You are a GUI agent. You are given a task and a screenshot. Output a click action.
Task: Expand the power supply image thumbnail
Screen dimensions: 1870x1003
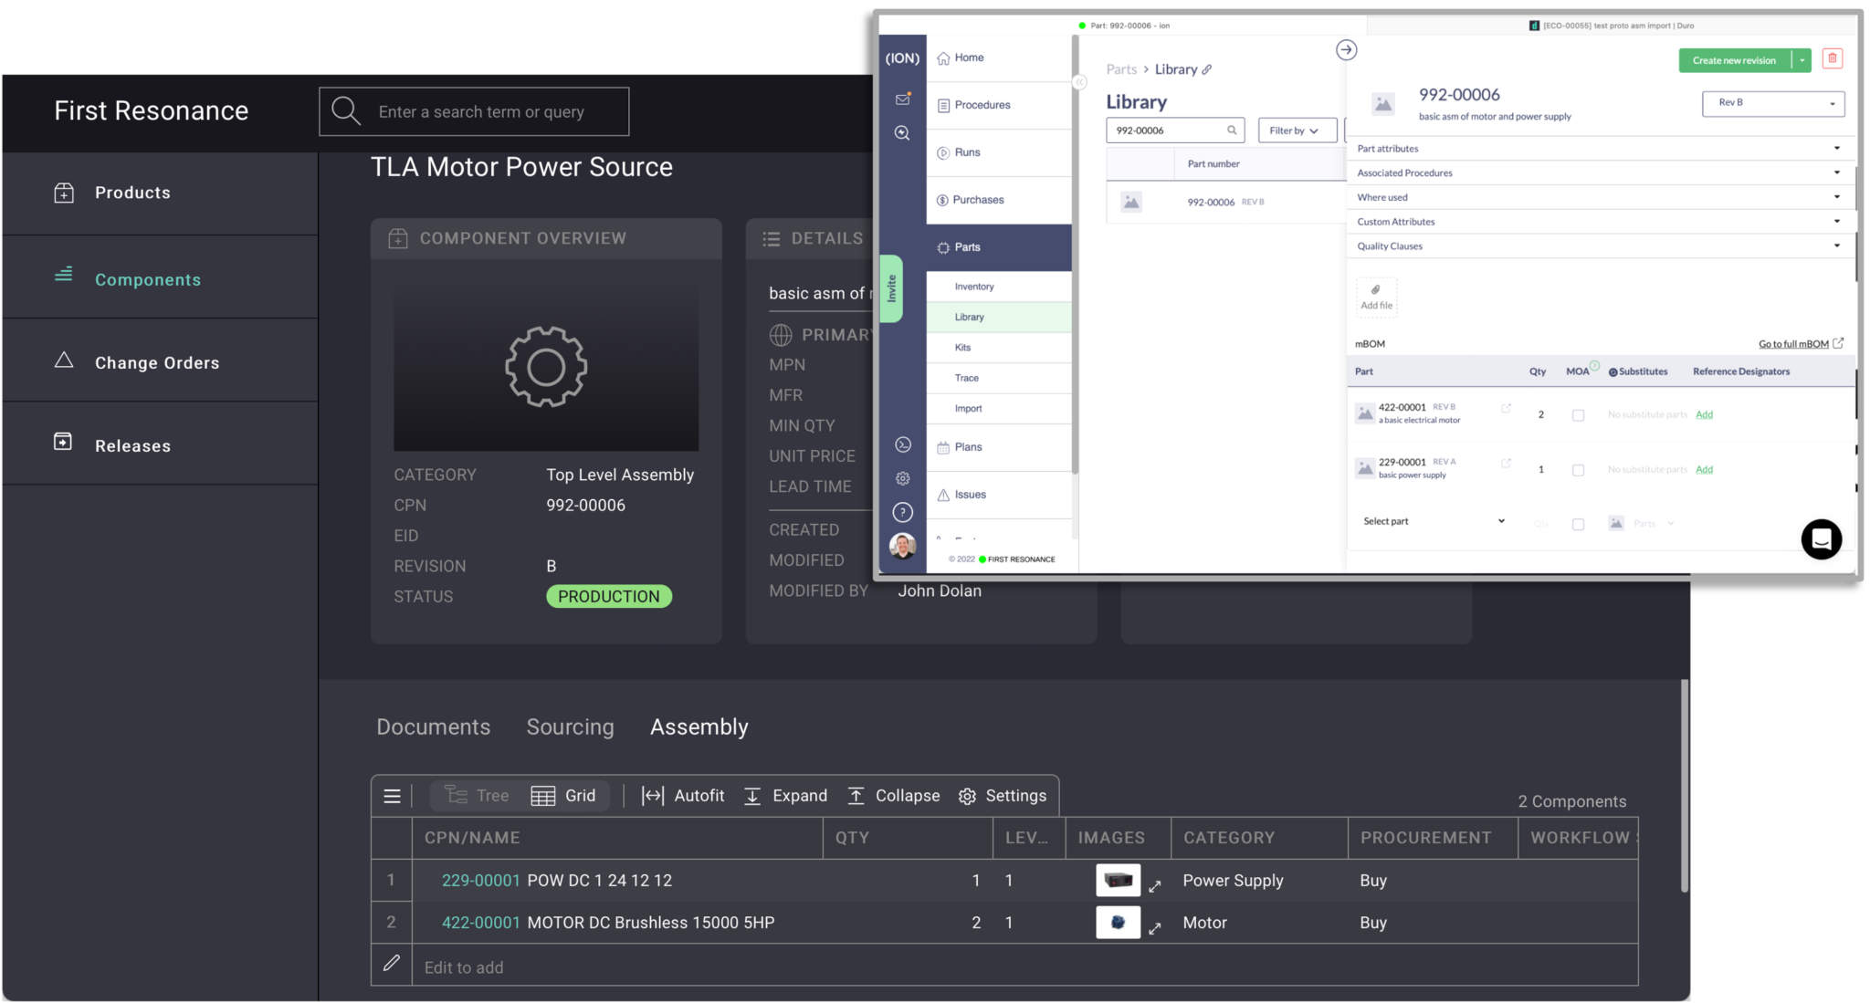pos(1155,886)
